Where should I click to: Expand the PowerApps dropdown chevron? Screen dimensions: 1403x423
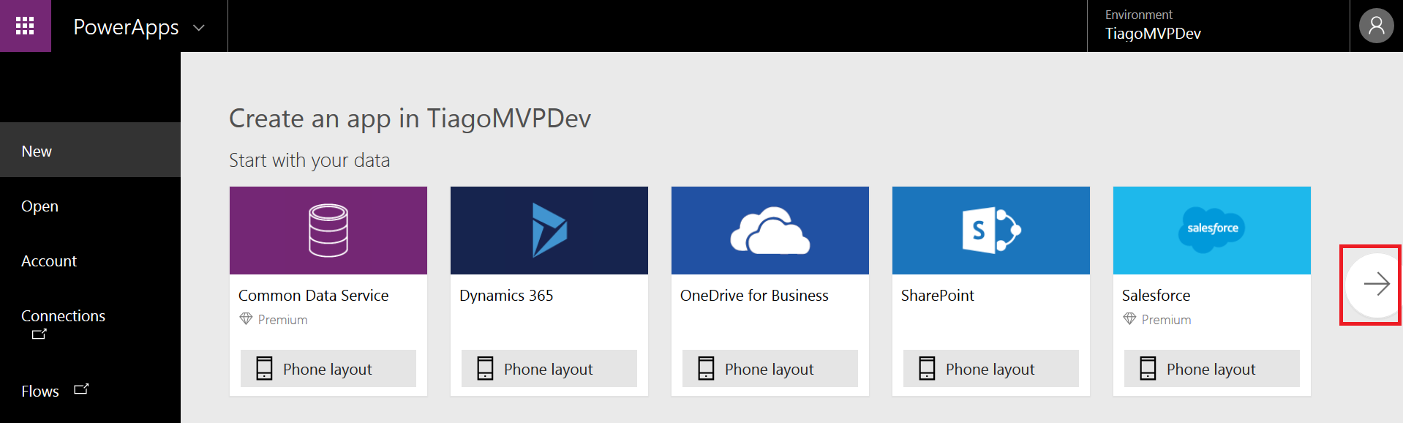pyautogui.click(x=199, y=28)
